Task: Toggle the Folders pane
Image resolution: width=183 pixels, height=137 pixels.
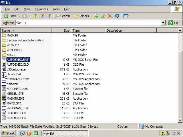Action: pyautogui.click(x=81, y=16)
